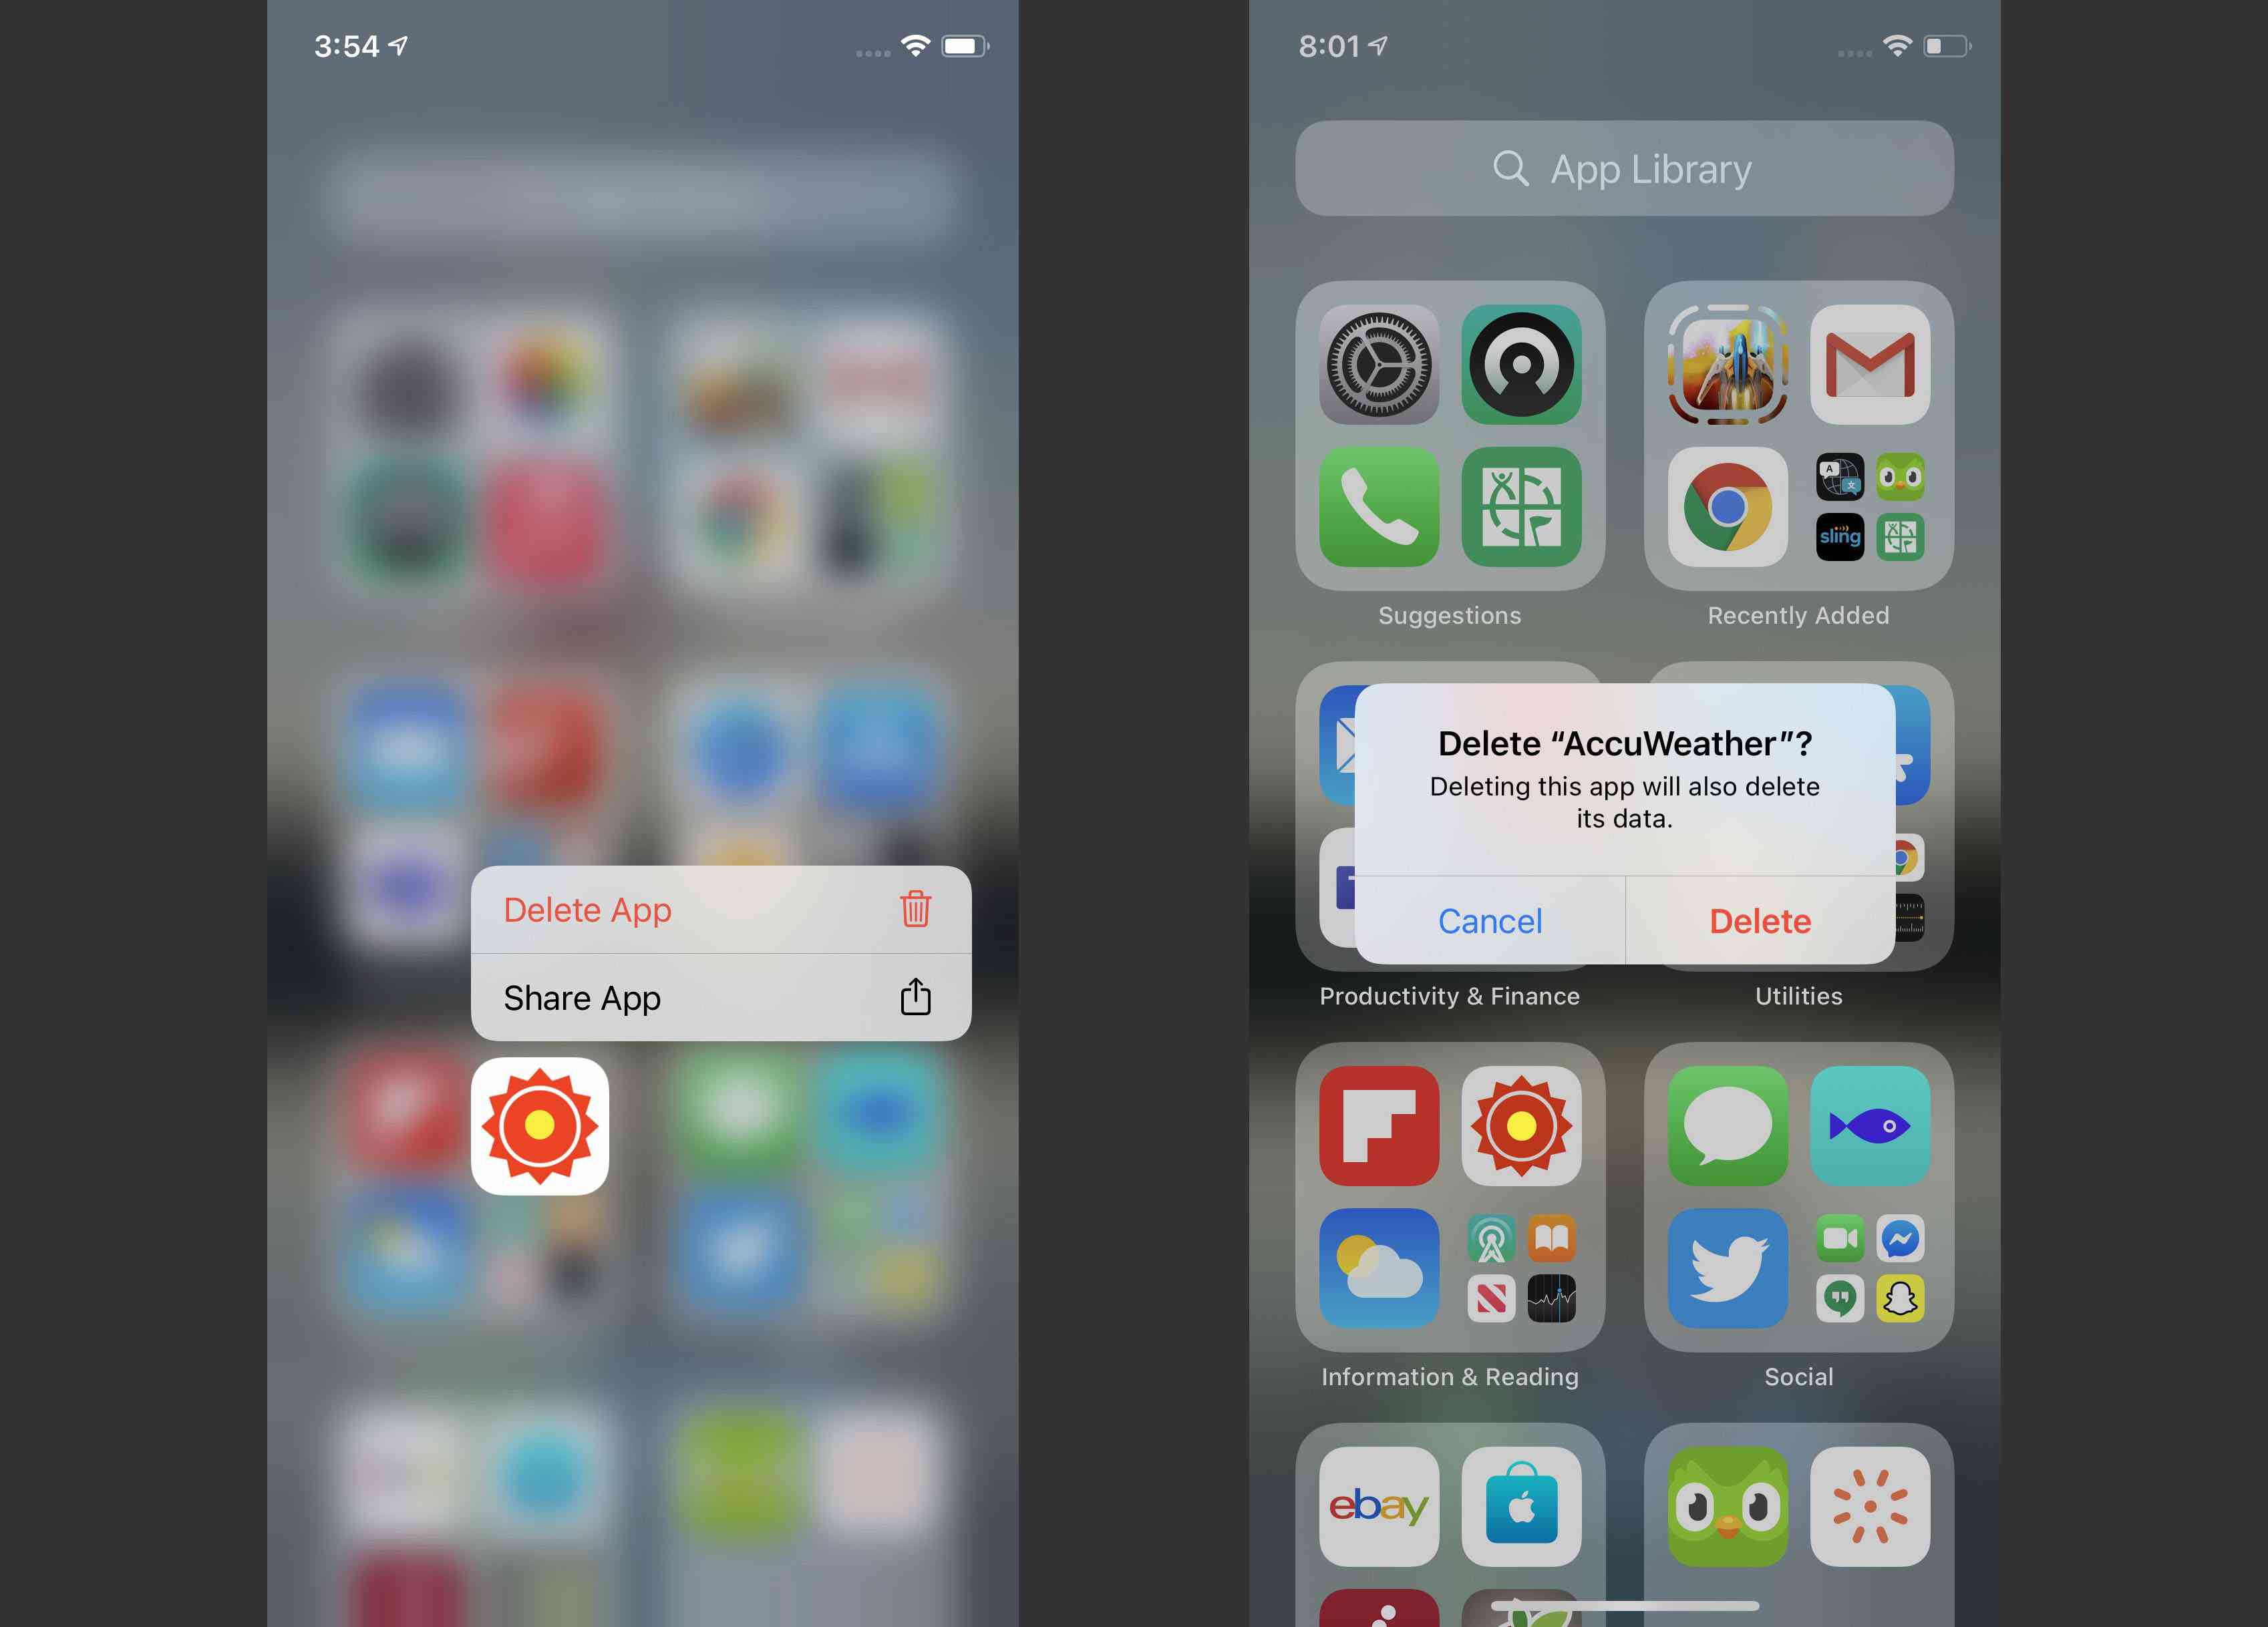Search in App Library input field
2268x1627 pixels.
pos(1623,167)
